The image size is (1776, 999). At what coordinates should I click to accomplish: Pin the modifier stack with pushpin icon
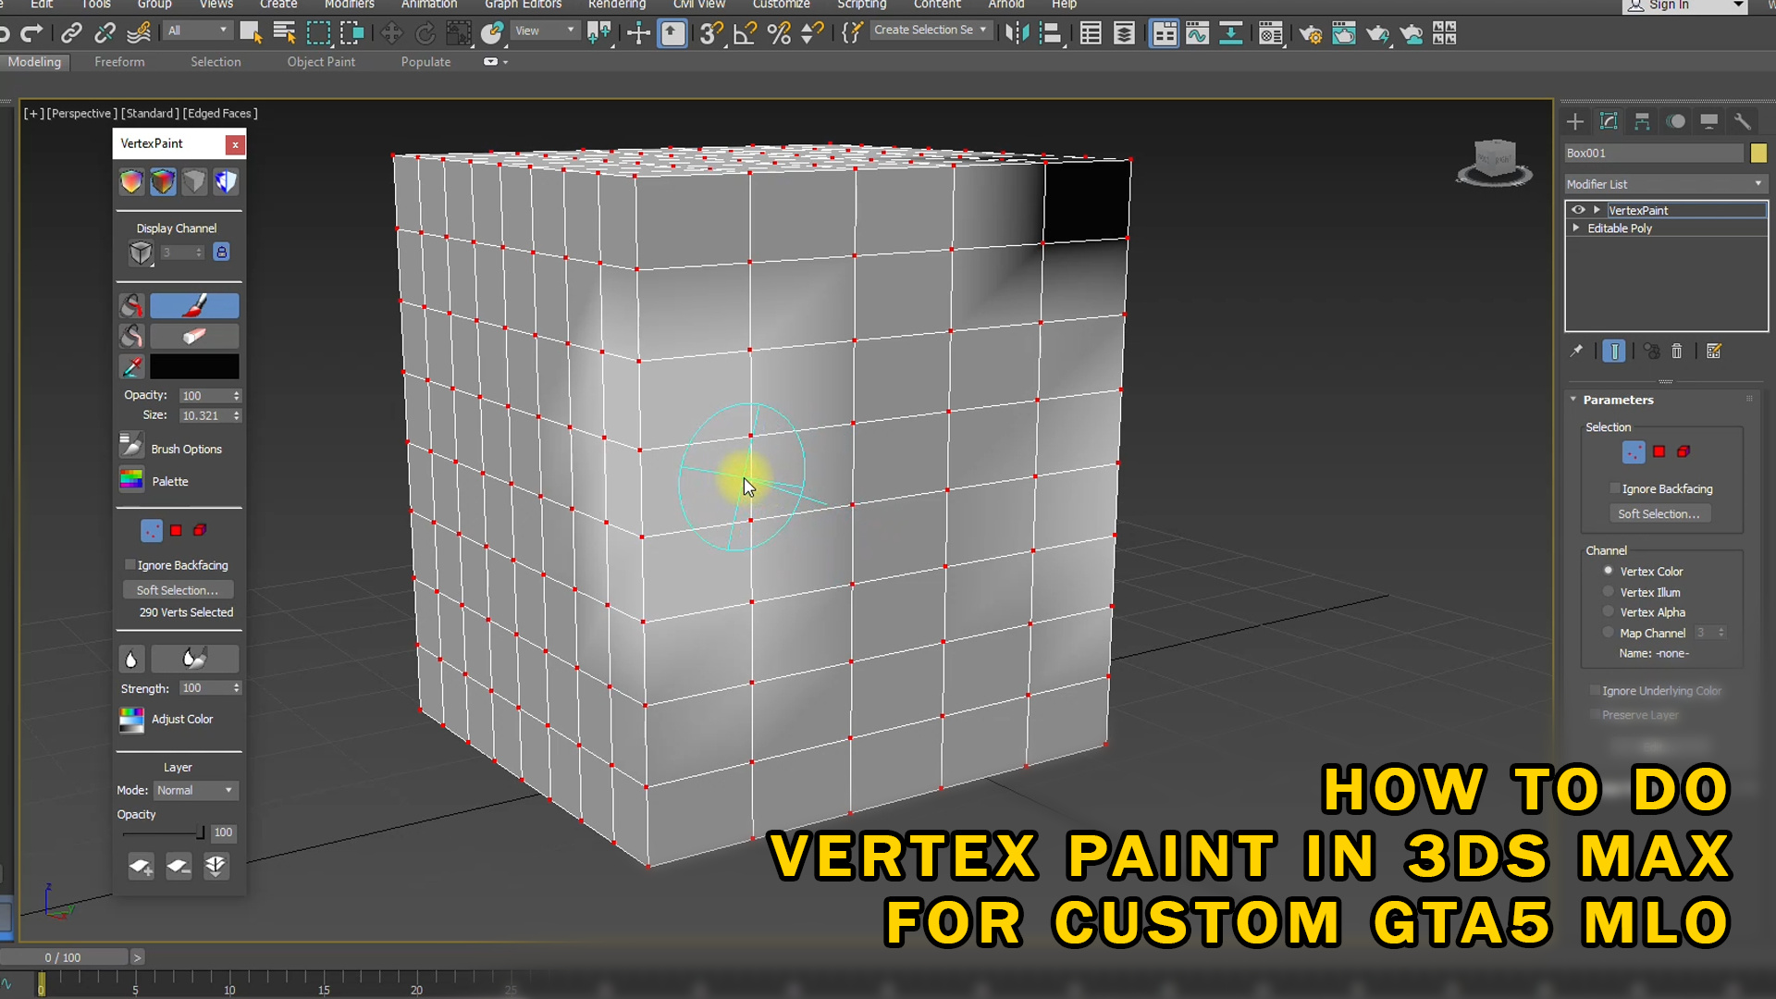click(x=1577, y=351)
